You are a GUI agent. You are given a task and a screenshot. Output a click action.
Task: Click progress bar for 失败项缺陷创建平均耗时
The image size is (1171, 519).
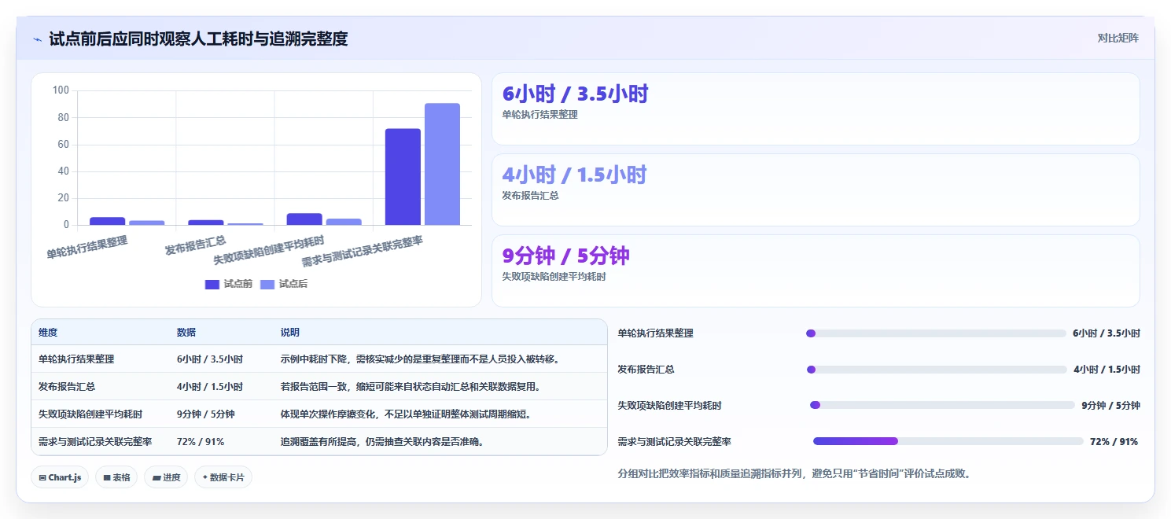pos(942,405)
